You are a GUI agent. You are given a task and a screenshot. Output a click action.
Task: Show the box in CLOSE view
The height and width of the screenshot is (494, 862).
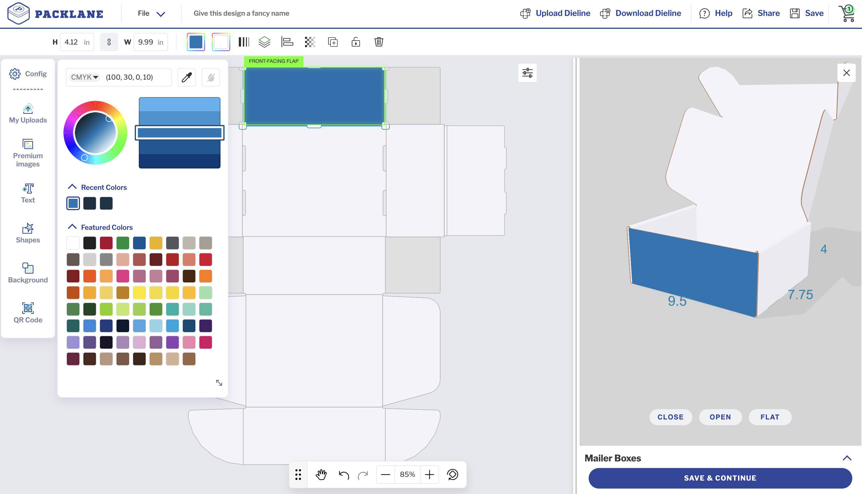[x=671, y=417]
